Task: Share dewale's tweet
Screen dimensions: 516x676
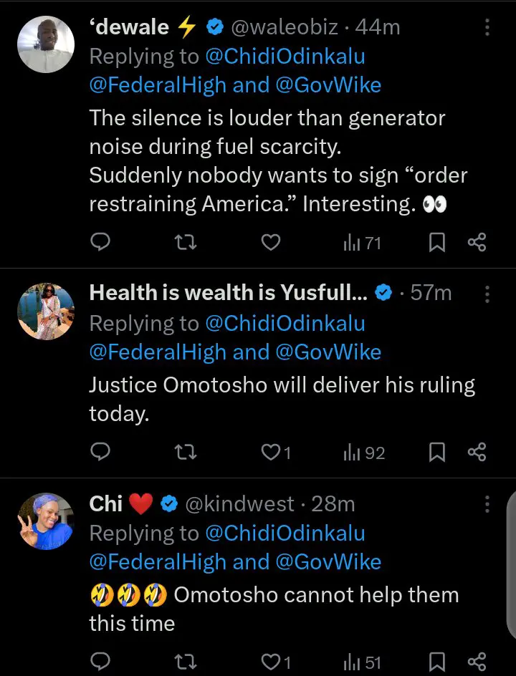Action: 477,243
